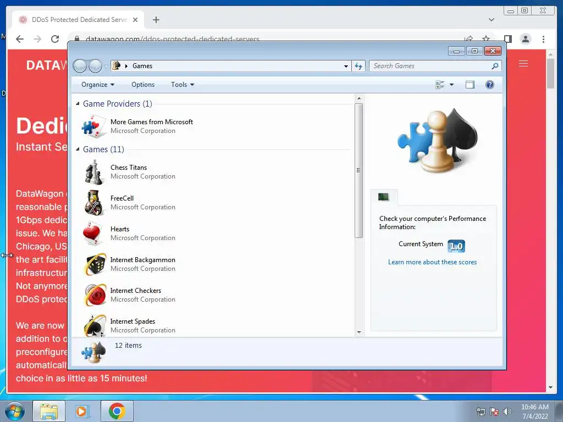Click the 12 items status text
The width and height of the screenshot is (563, 422).
point(128,346)
